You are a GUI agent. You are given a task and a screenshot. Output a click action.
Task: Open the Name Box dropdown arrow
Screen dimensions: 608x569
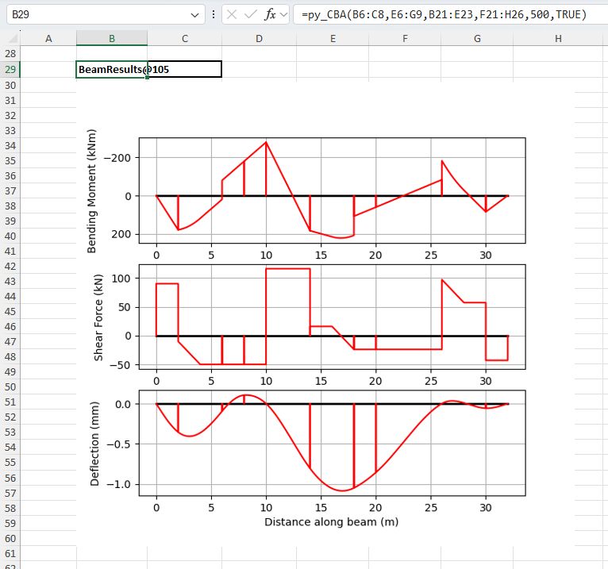pyautogui.click(x=196, y=14)
